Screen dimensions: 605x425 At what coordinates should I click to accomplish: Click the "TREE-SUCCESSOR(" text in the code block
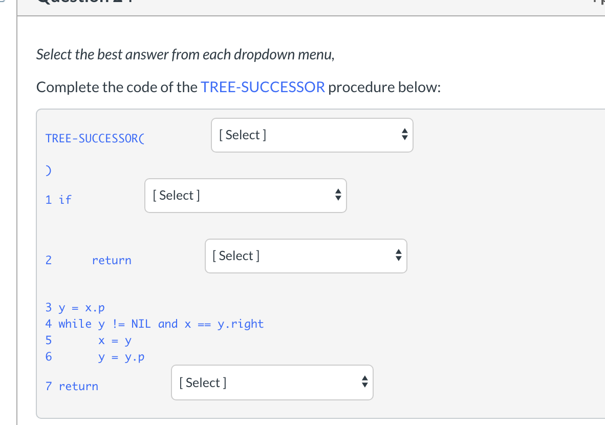click(95, 138)
